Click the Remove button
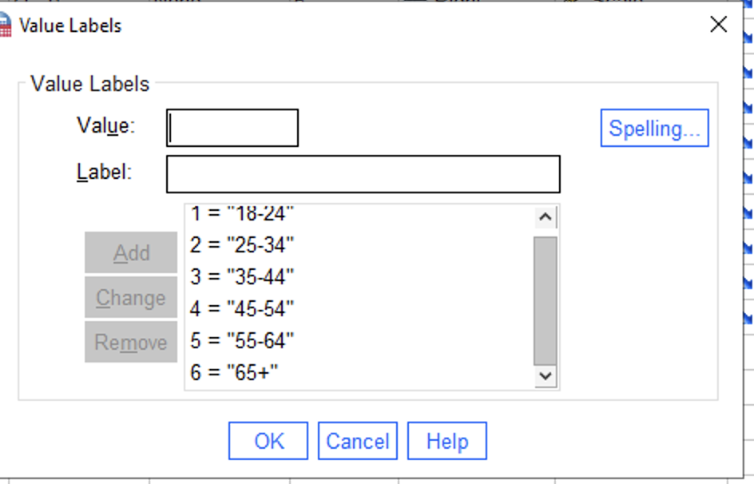The width and height of the screenshot is (754, 484). [x=130, y=342]
